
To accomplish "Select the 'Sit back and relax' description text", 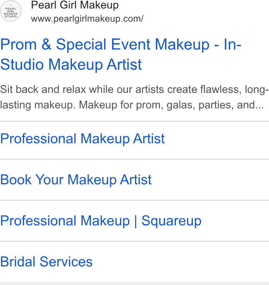I will (x=134, y=97).
